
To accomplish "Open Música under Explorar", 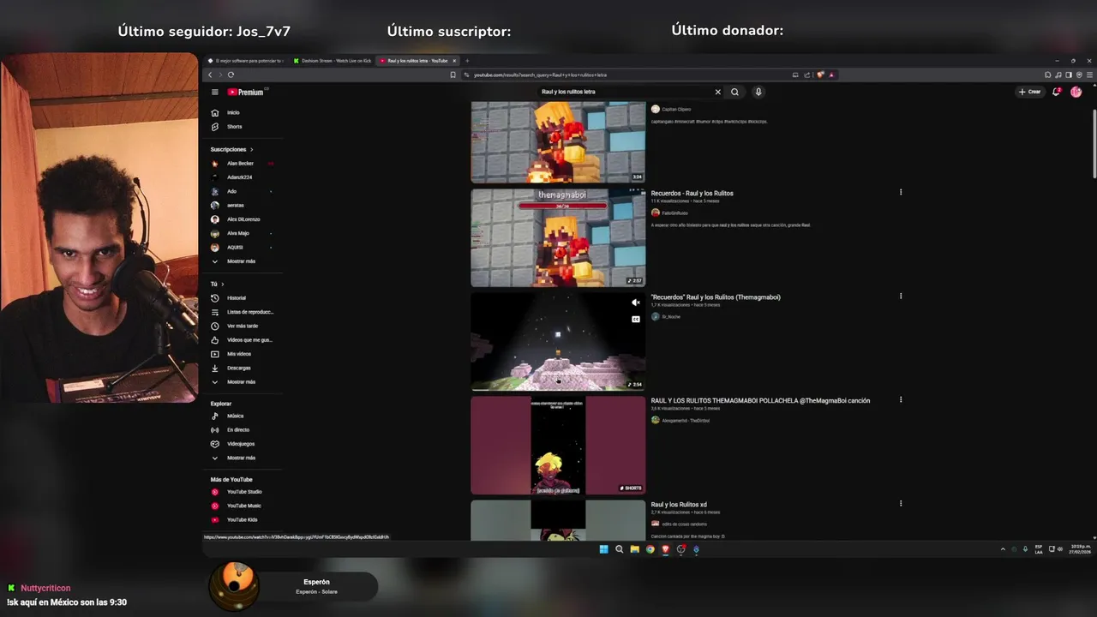I will coord(235,416).
